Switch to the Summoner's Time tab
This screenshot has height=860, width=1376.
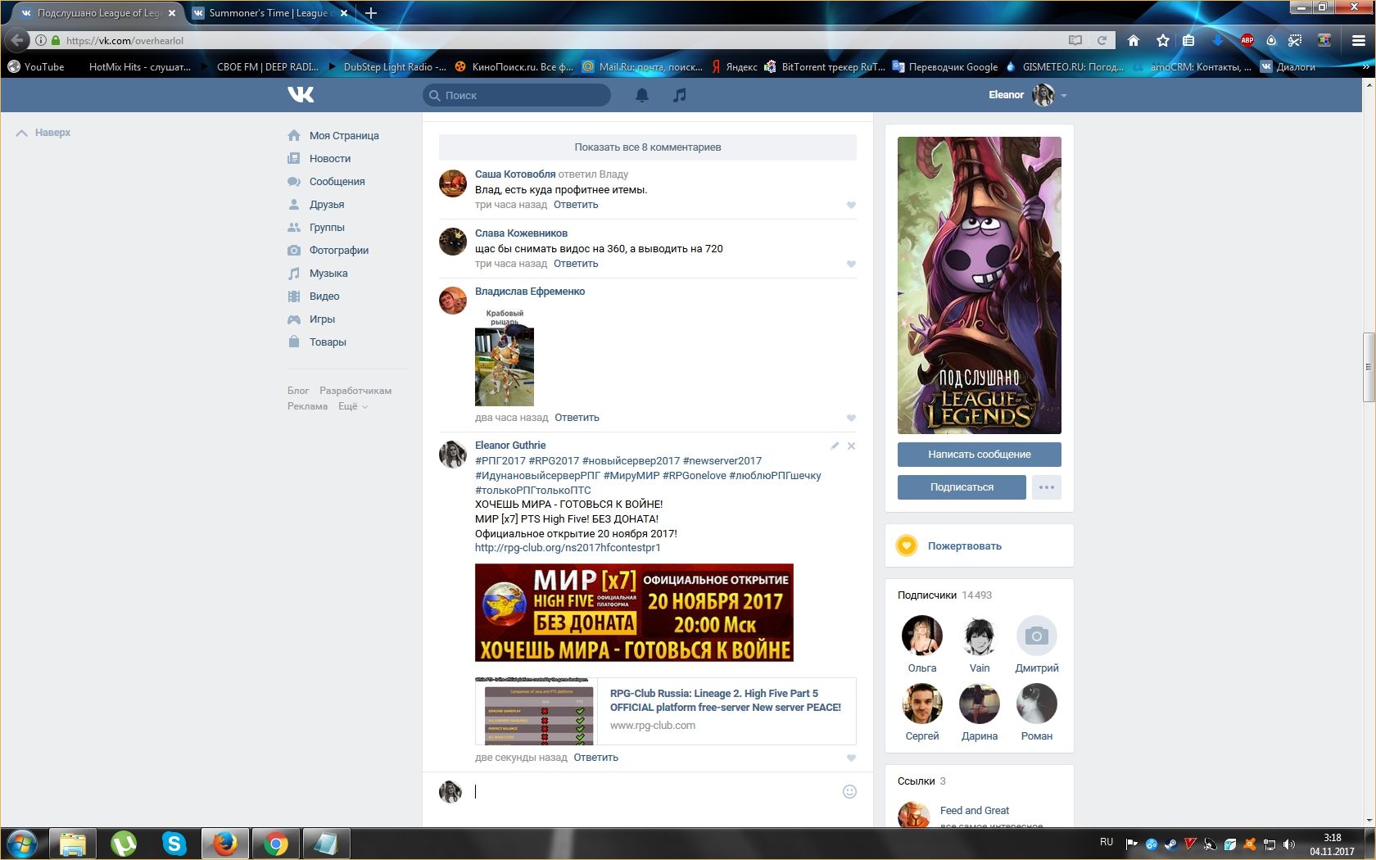click(268, 13)
